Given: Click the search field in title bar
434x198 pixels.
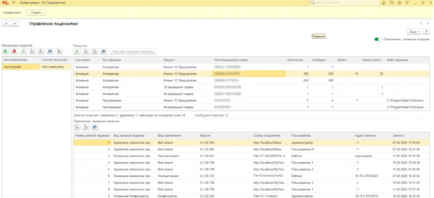Looking at the screenshot, I should pos(341,3).
